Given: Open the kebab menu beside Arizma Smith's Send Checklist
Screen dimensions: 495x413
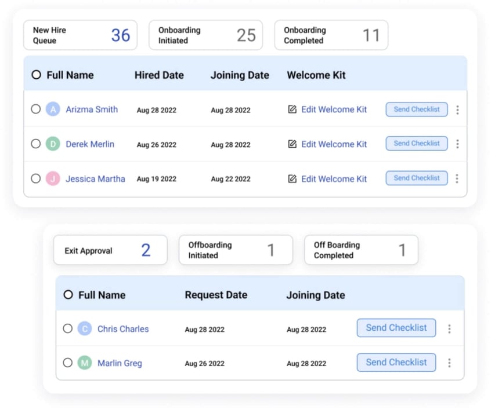Looking at the screenshot, I should (458, 109).
